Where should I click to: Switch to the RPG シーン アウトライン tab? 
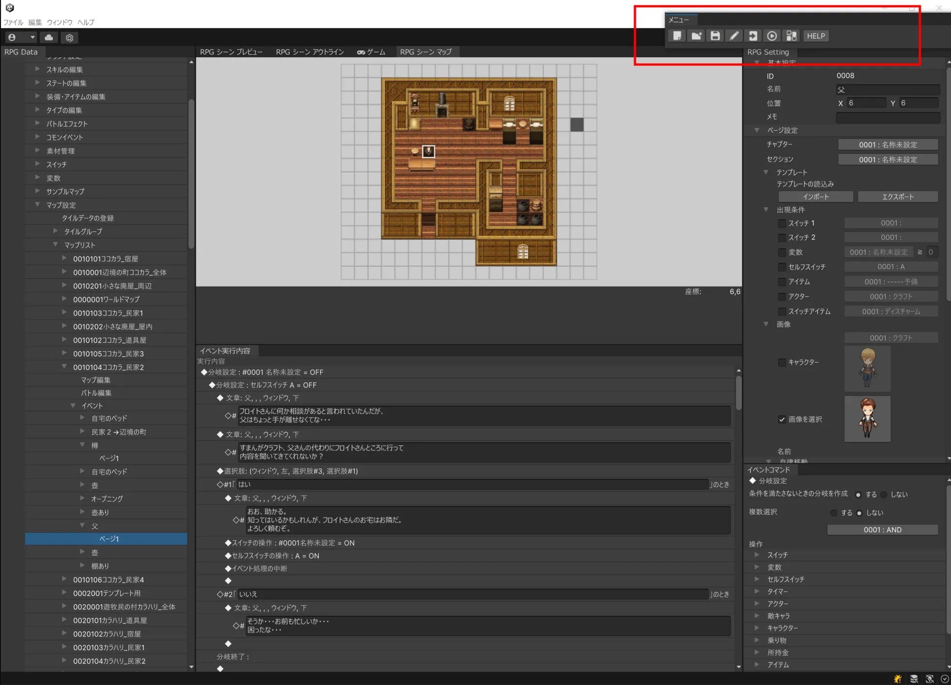310,52
